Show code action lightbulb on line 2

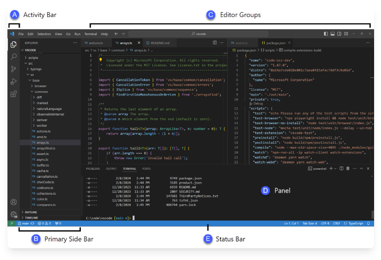point(101,59)
